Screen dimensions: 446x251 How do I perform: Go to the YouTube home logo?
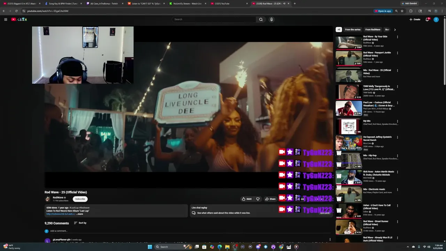coord(19,20)
